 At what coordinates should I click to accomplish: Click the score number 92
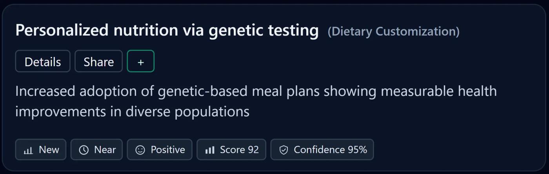tap(253, 150)
